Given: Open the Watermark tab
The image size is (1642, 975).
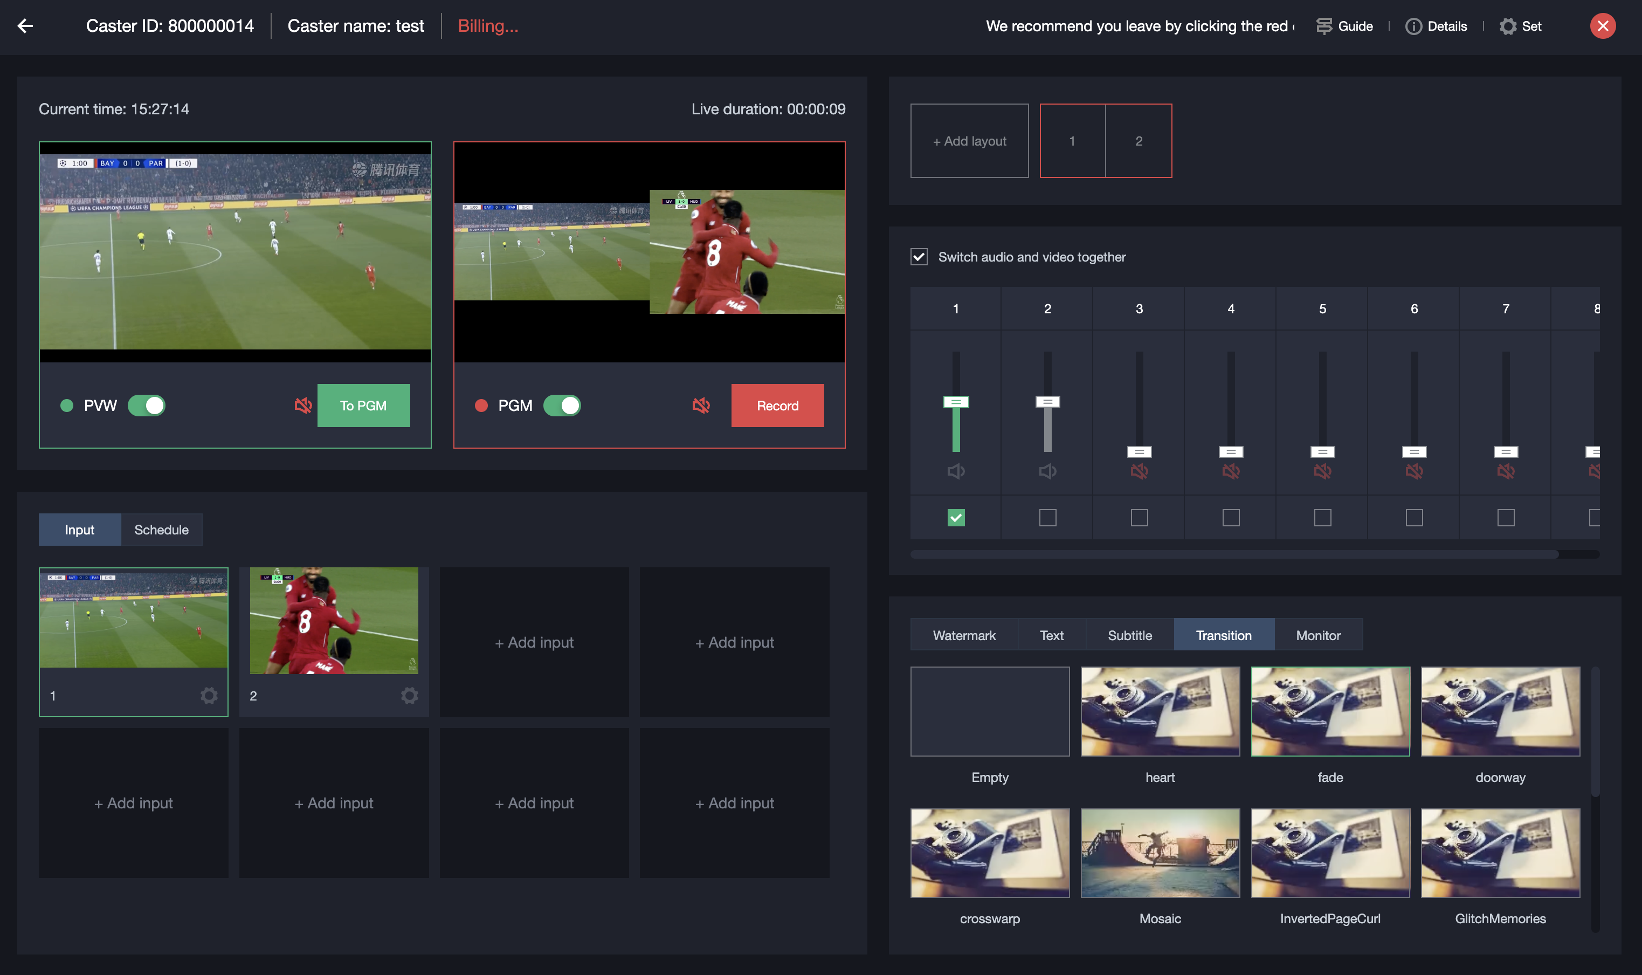Looking at the screenshot, I should (963, 635).
